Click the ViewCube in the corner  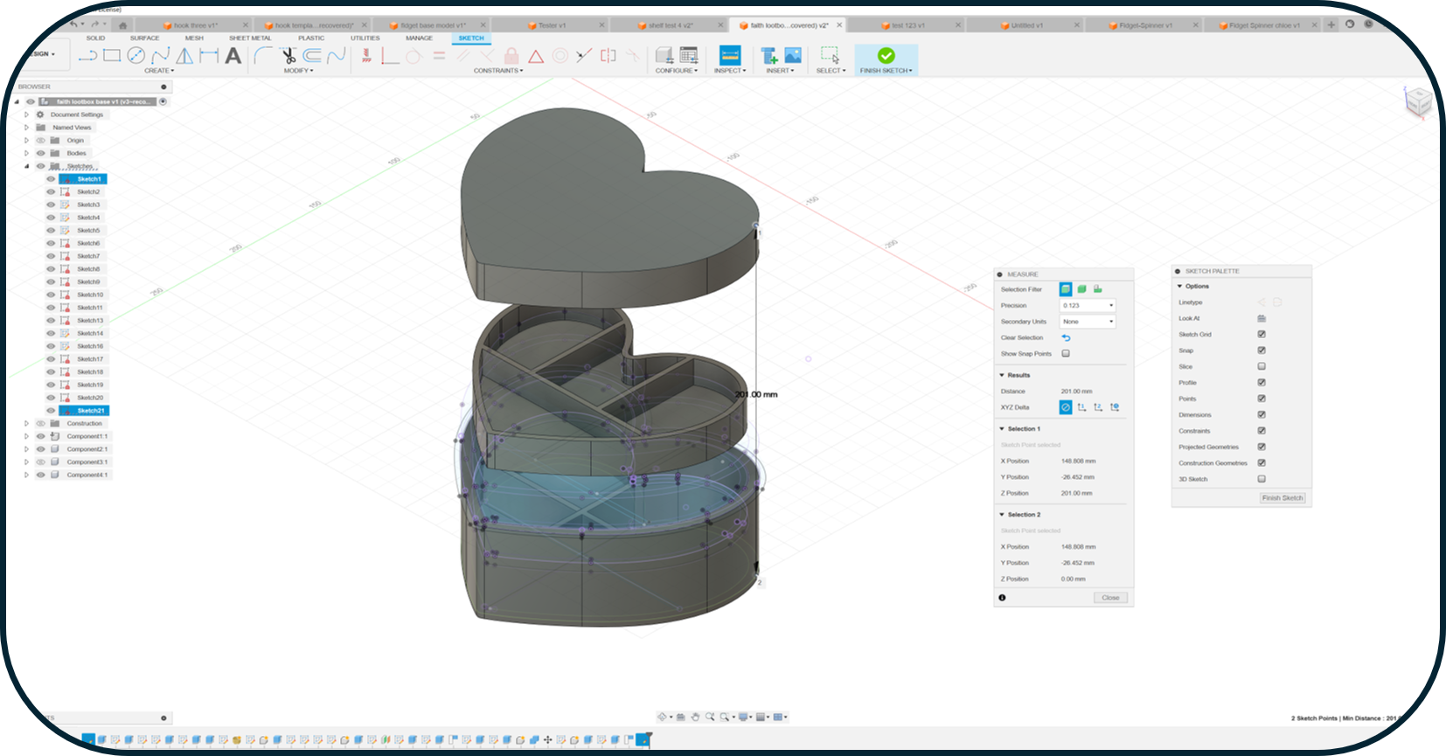(1417, 101)
